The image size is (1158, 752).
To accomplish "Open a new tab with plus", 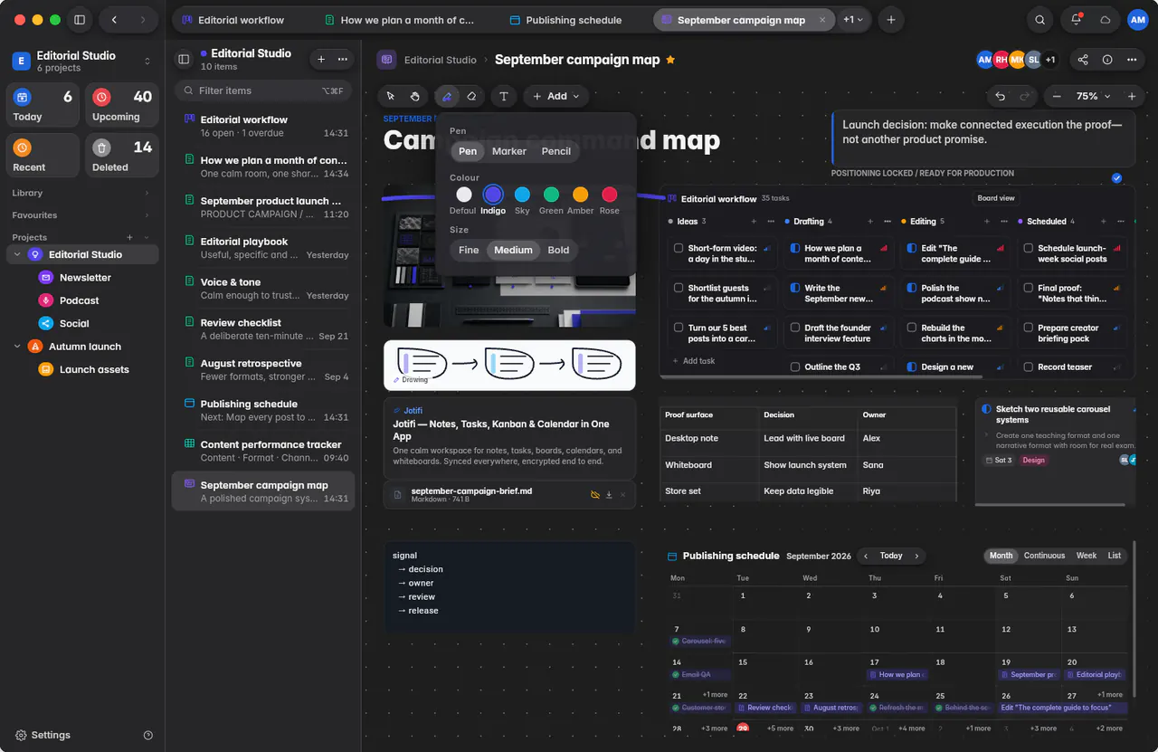I will tap(891, 20).
